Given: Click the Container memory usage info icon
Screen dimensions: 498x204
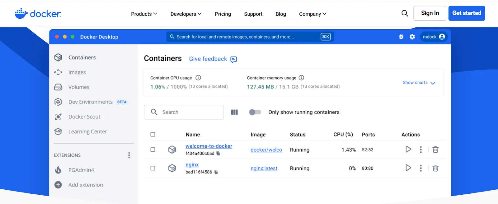Looking at the screenshot, I should 301,78.
